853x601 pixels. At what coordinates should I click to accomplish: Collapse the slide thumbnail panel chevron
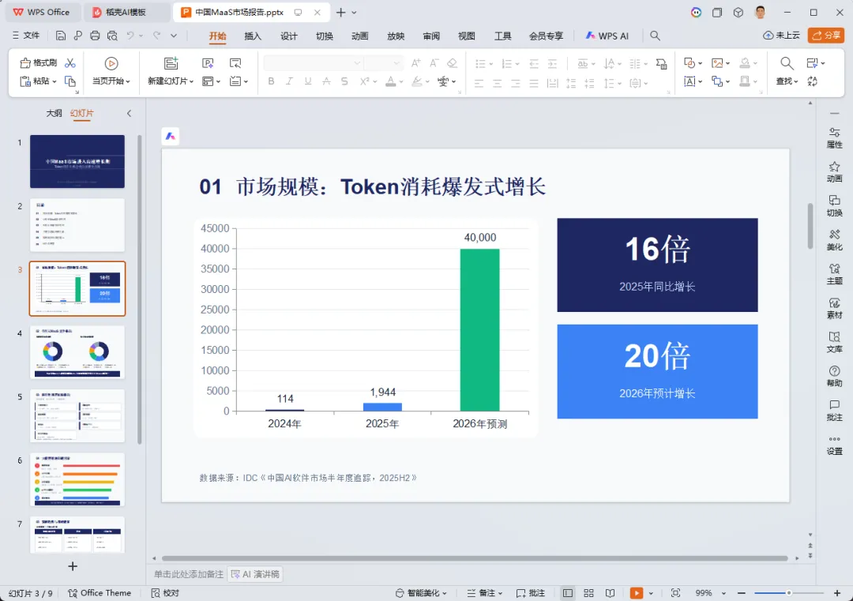(x=129, y=113)
